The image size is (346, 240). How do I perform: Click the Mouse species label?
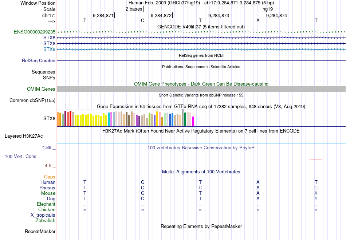pos(48,193)
